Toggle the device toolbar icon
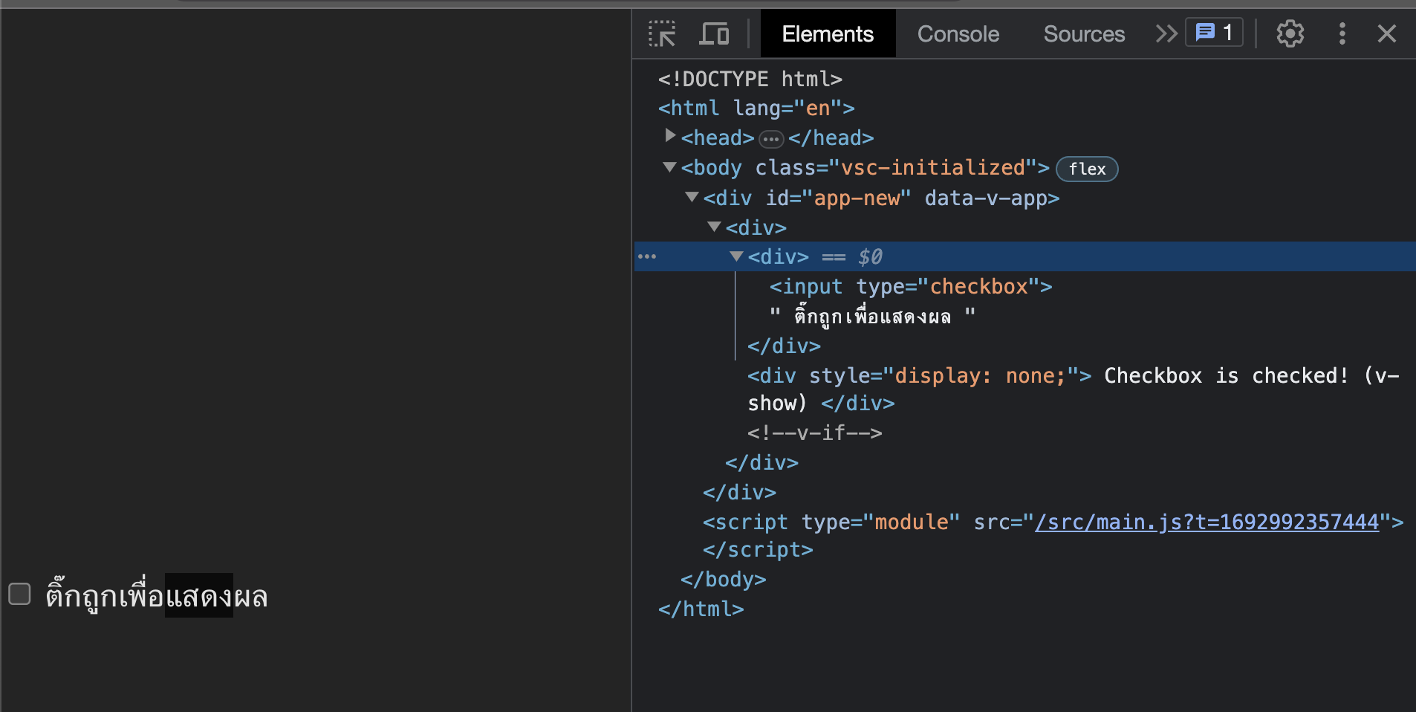 coord(714,34)
